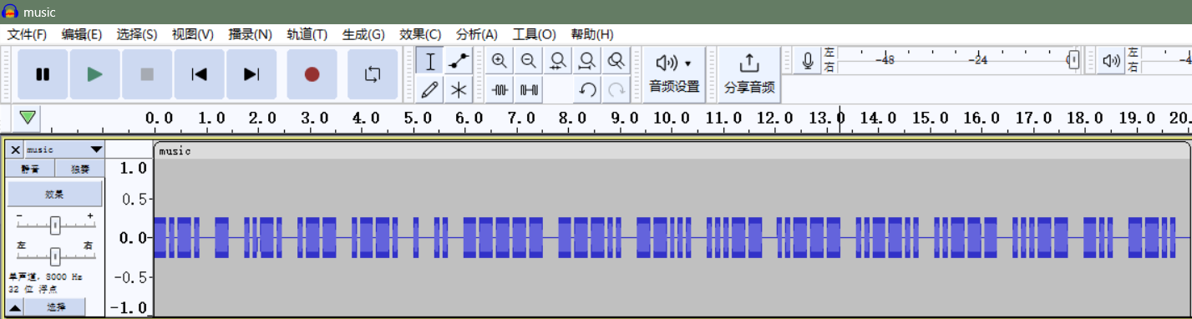The height and width of the screenshot is (319, 1192).
Task: Click the Zoom Toggle icon
Action: tap(616, 61)
